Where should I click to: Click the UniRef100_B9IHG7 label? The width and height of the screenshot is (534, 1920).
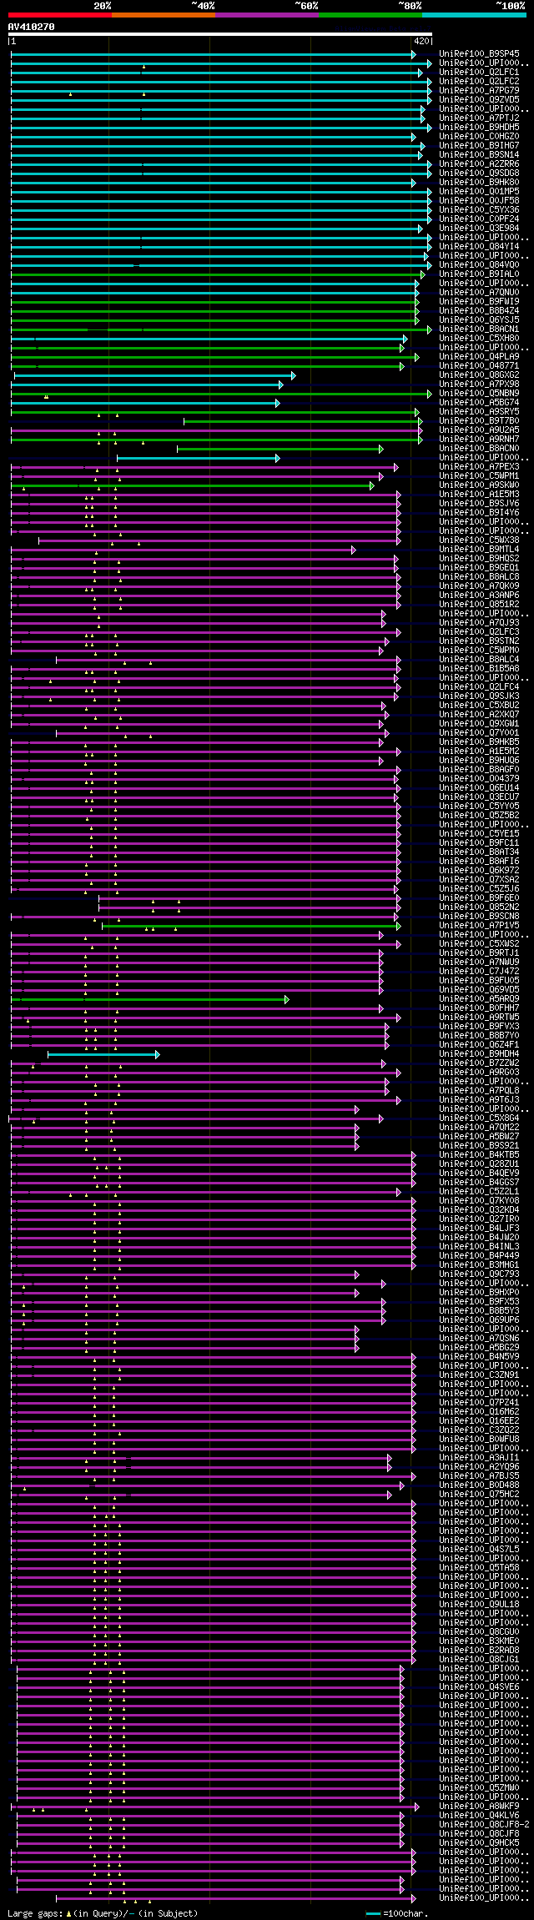pyautogui.click(x=480, y=146)
